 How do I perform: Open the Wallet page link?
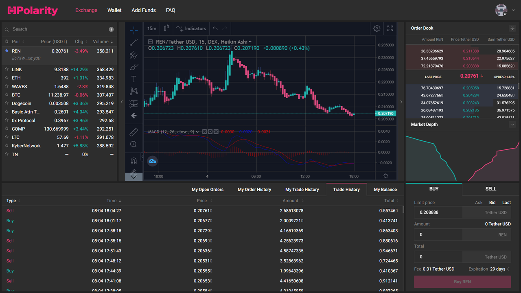pos(114,10)
